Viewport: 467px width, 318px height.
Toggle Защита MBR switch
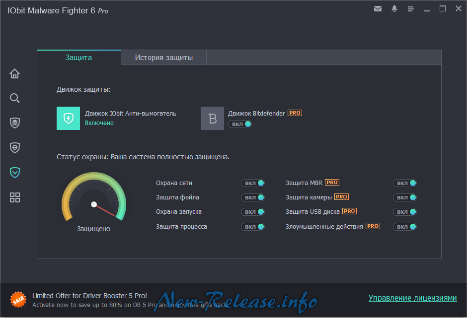pyautogui.click(x=405, y=183)
